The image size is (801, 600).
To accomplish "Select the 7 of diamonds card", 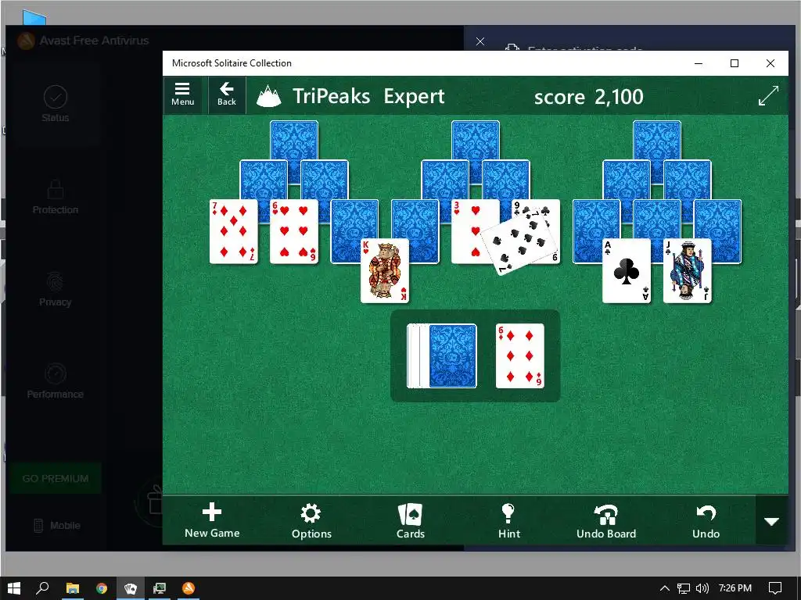I will click(x=234, y=231).
